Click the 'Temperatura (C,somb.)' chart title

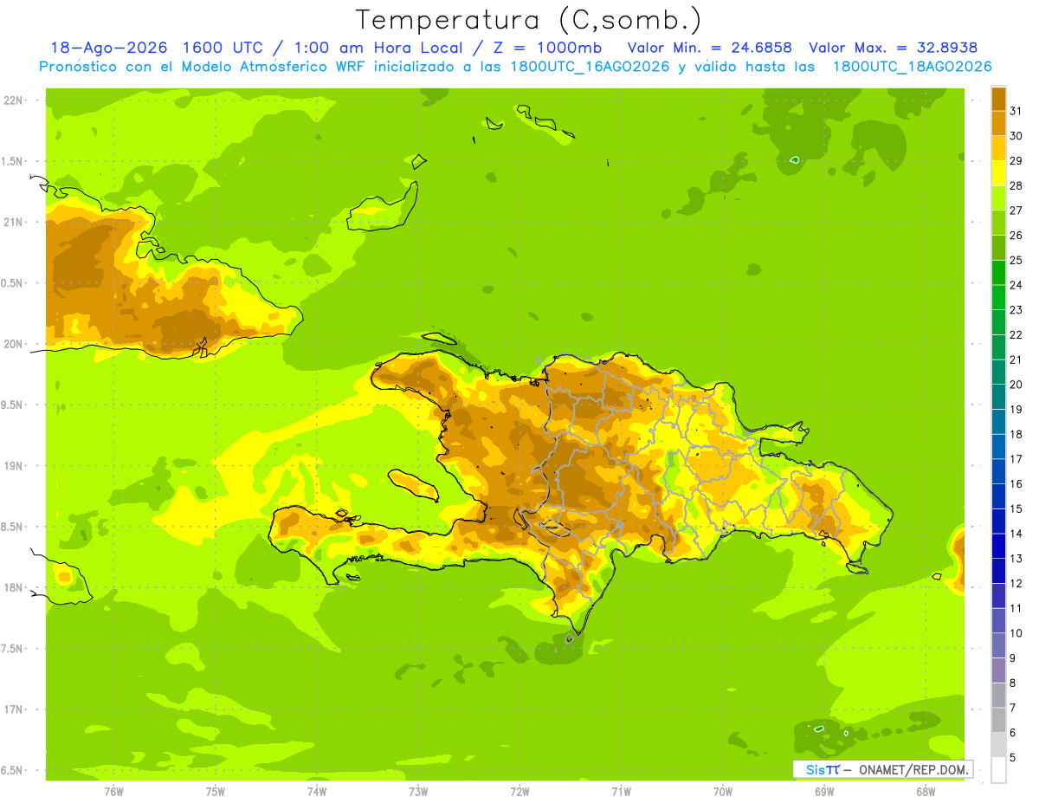coord(529,20)
